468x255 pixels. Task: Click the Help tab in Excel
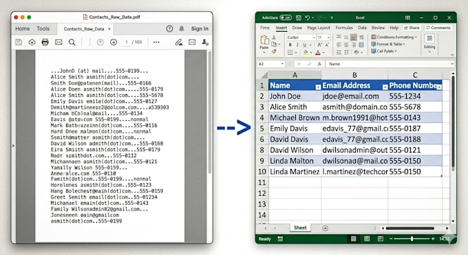coord(394,27)
